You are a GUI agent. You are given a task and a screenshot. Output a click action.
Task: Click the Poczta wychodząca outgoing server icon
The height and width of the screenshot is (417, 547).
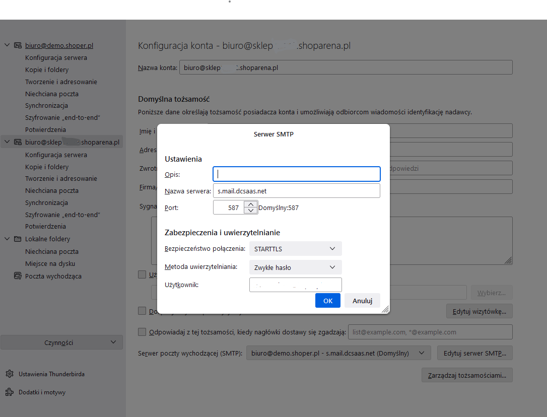[x=18, y=276]
